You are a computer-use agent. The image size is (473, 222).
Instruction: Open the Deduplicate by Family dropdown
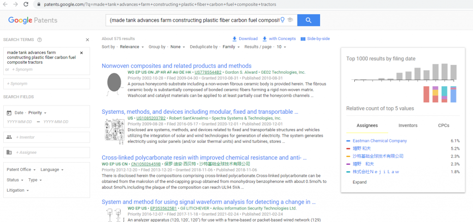pos(231,47)
